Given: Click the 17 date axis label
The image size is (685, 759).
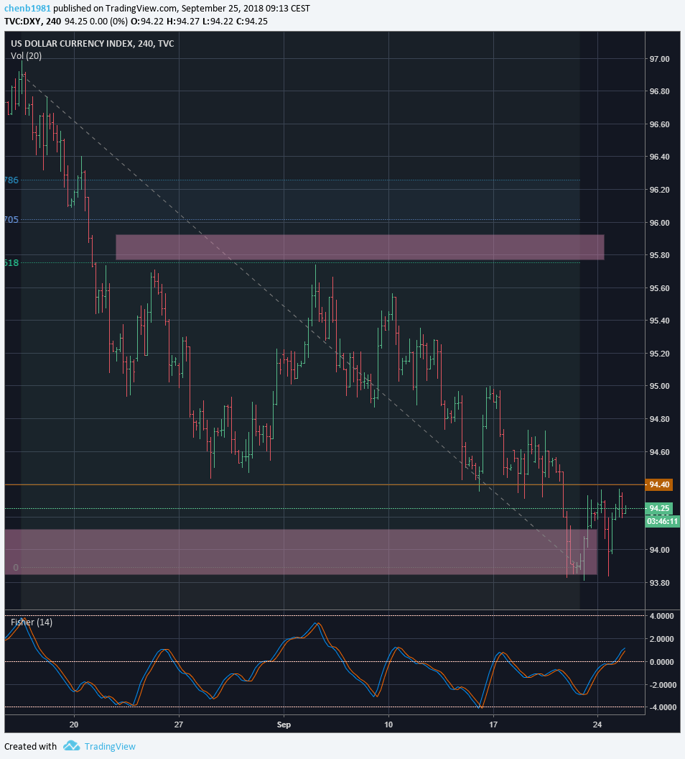Looking at the screenshot, I should (493, 724).
